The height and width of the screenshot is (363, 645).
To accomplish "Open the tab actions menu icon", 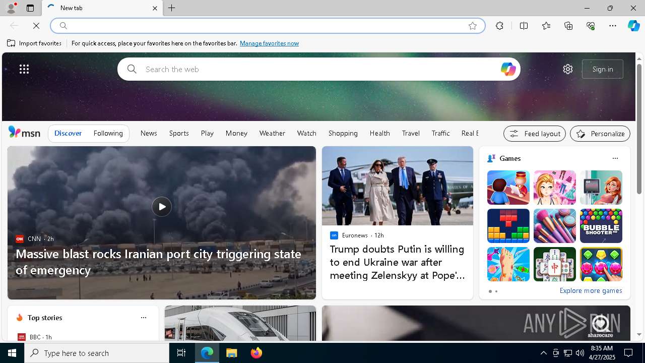I will pos(30,8).
